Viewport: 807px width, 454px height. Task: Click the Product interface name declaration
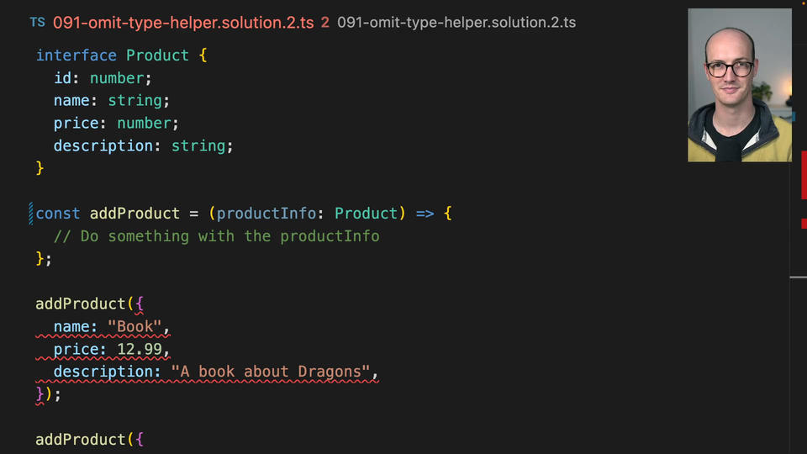click(157, 55)
